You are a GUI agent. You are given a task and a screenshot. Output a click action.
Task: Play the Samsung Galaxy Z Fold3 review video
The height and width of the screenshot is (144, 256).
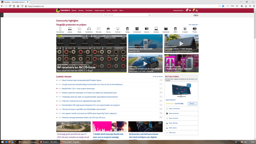coord(181,44)
